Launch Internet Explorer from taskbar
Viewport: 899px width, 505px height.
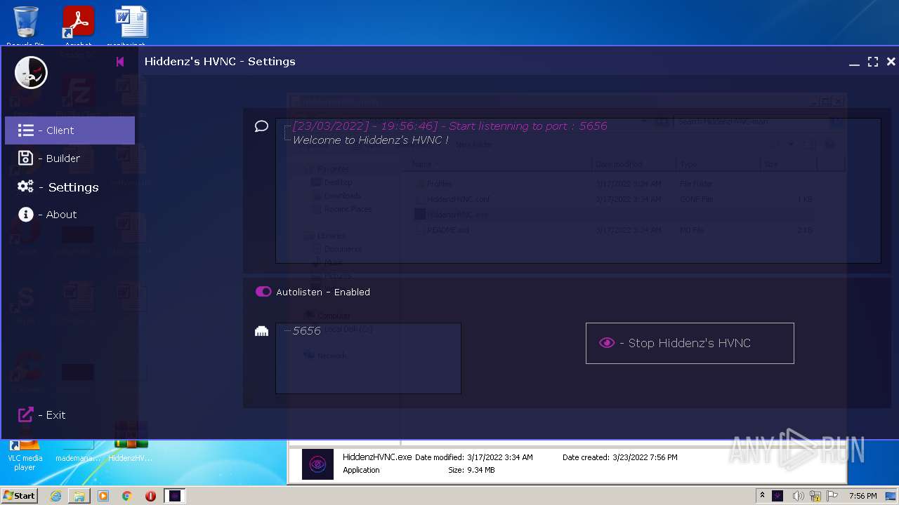(x=55, y=496)
